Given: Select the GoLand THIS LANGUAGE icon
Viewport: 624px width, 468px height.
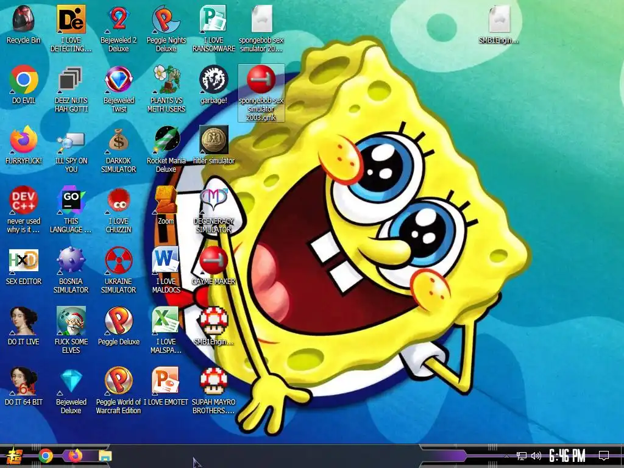Looking at the screenshot, I should [71, 200].
